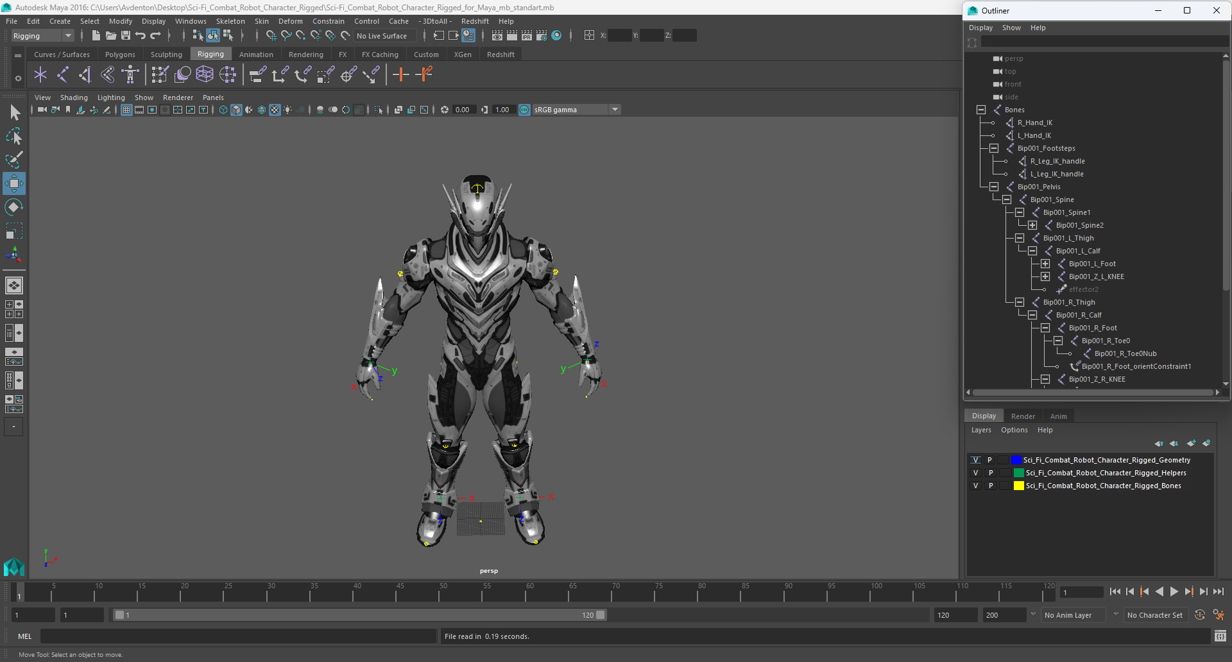The width and height of the screenshot is (1232, 662).
Task: Open Options in the layer editor
Action: point(1014,430)
